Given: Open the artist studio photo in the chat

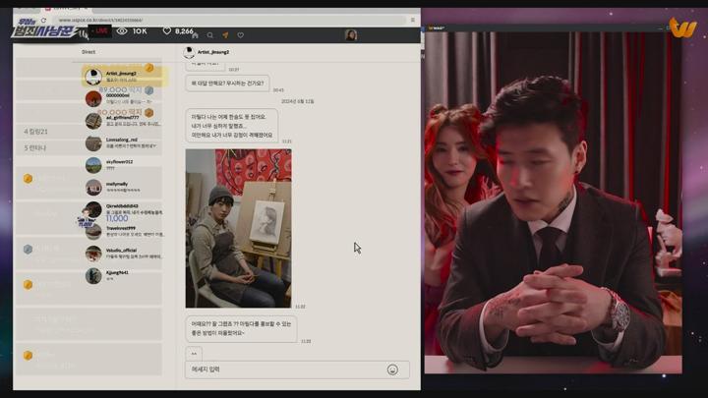Looking at the screenshot, I should [238, 228].
